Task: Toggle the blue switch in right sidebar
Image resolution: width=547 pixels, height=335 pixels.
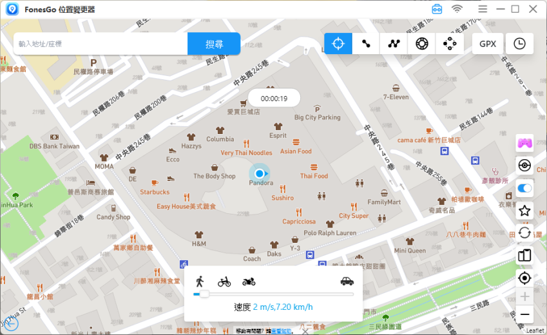Action: (524, 188)
